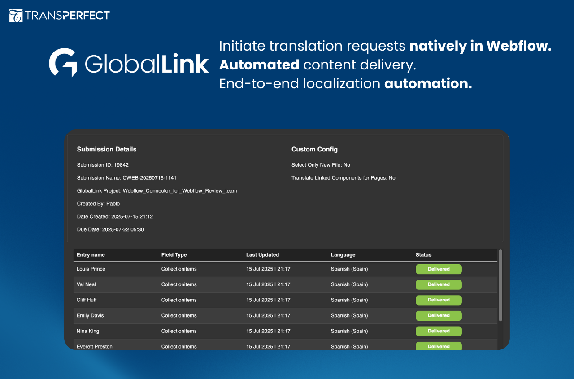Click the Submission Details heading

[107, 149]
